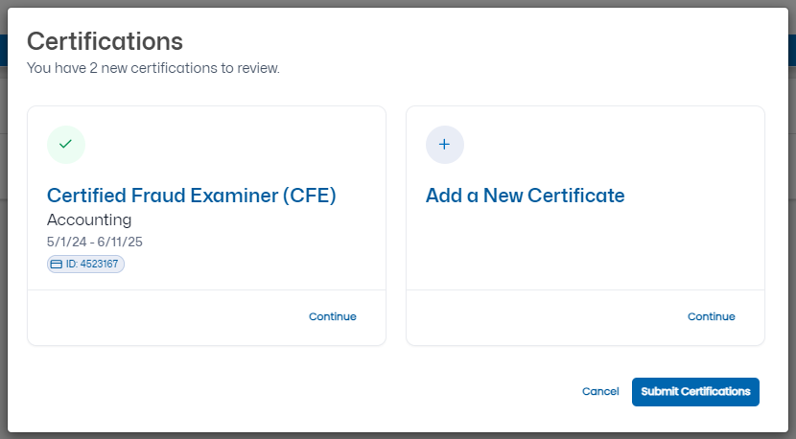Click the word "Submit" on the blue button
796x439 pixels.
(x=659, y=391)
